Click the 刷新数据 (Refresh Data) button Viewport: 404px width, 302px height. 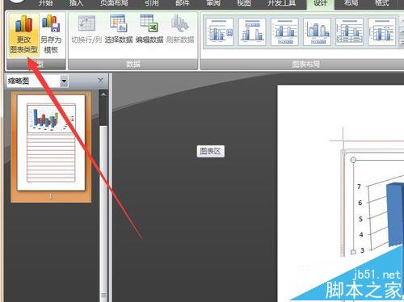pos(180,30)
